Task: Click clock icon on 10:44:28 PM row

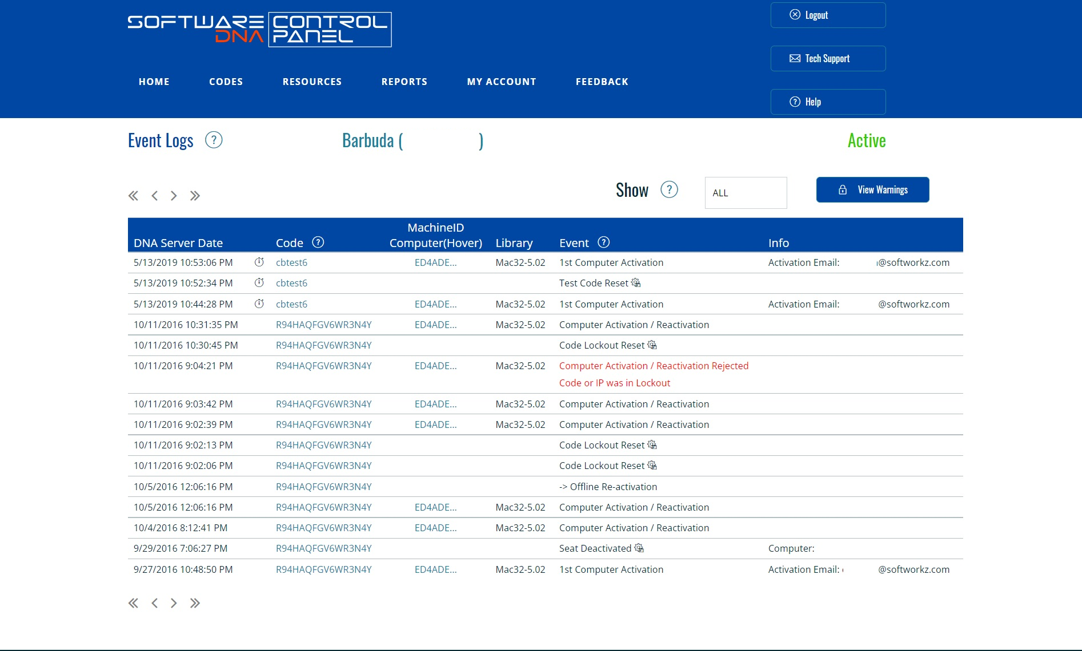Action: (259, 304)
